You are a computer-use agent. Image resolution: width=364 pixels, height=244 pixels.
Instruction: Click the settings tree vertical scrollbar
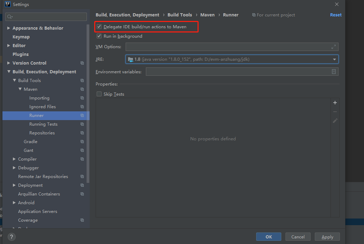coord(88,103)
